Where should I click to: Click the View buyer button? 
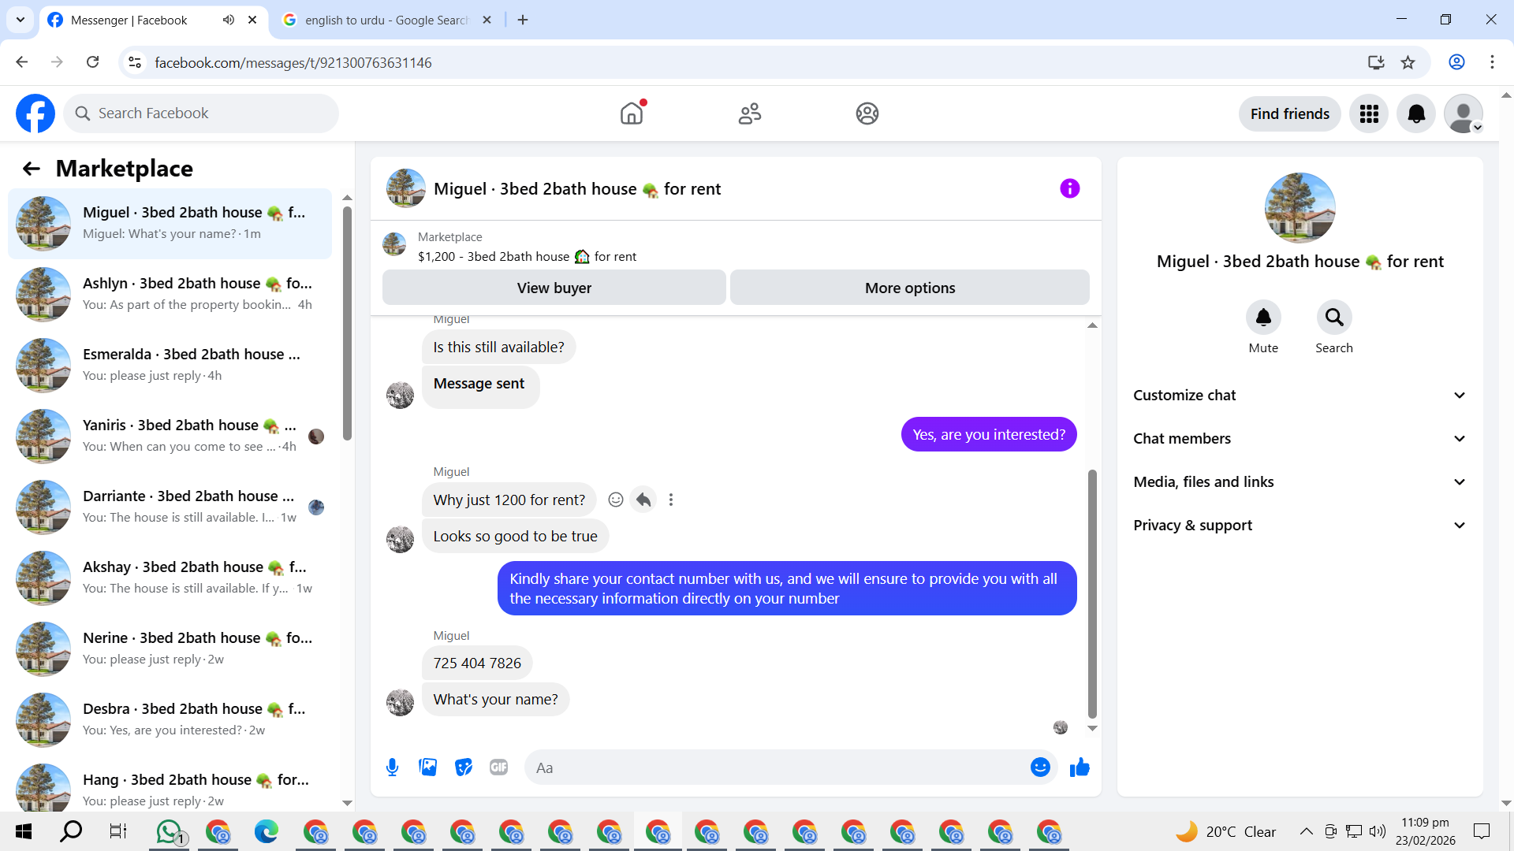554,288
